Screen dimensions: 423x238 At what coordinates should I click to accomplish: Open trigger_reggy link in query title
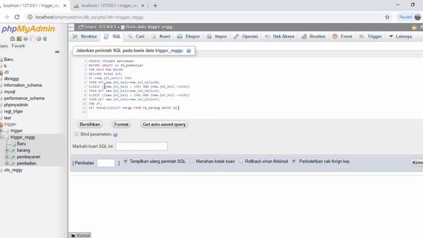coord(169,51)
